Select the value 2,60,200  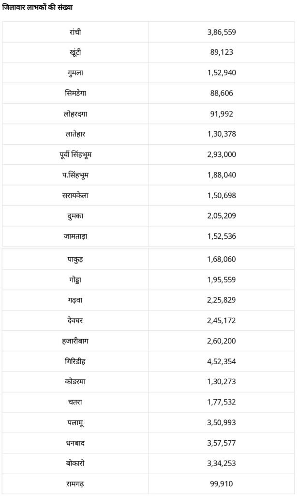point(221,341)
